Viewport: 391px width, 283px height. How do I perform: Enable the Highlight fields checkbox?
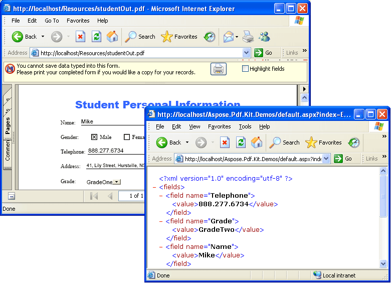pyautogui.click(x=245, y=68)
